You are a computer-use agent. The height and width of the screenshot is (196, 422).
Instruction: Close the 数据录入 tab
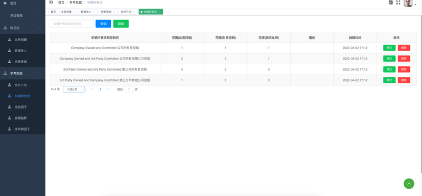click(94, 12)
